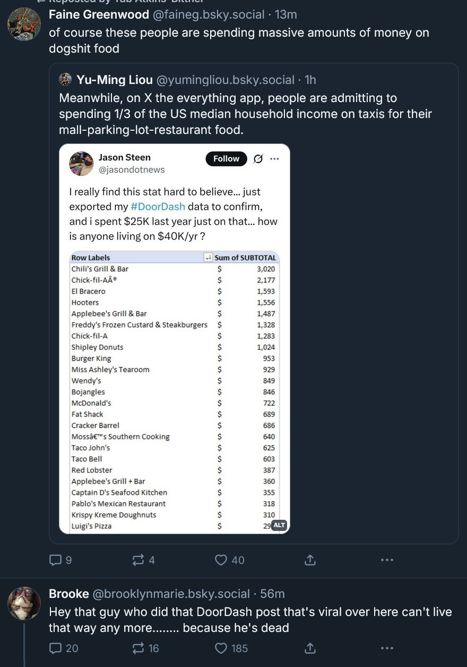Open more options on Faine Greenwood's post
This screenshot has height=667, width=467.
(x=387, y=560)
